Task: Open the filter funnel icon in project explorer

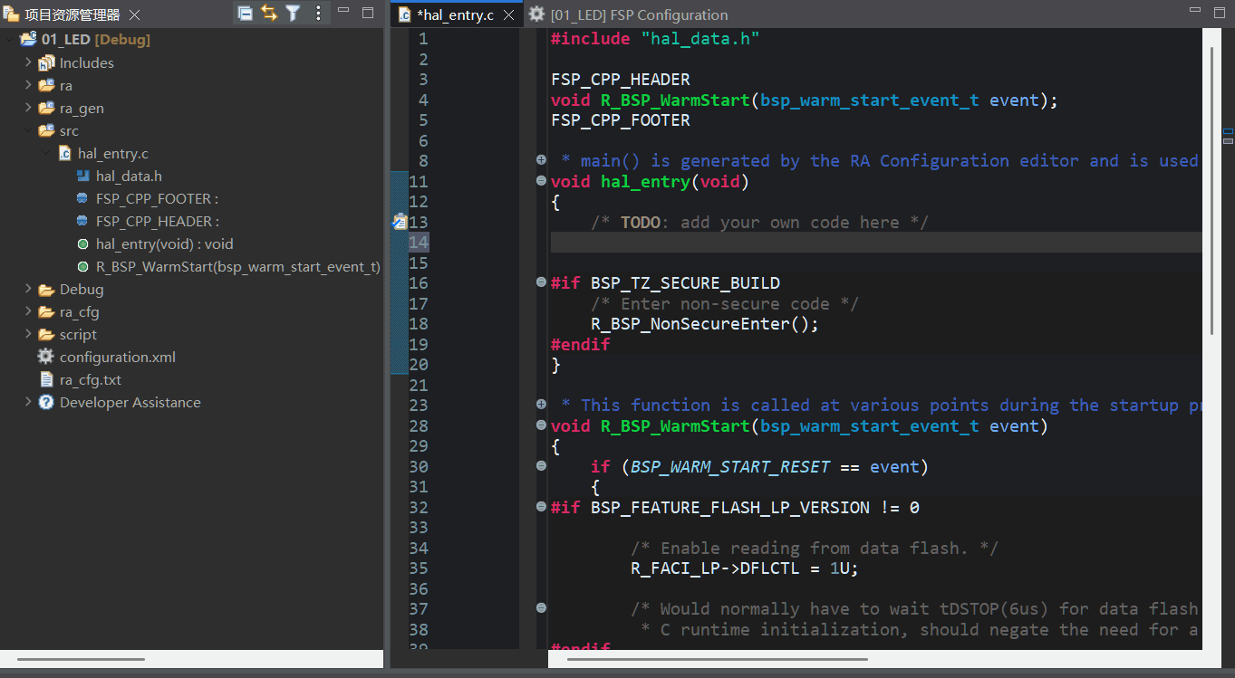Action: (x=293, y=13)
